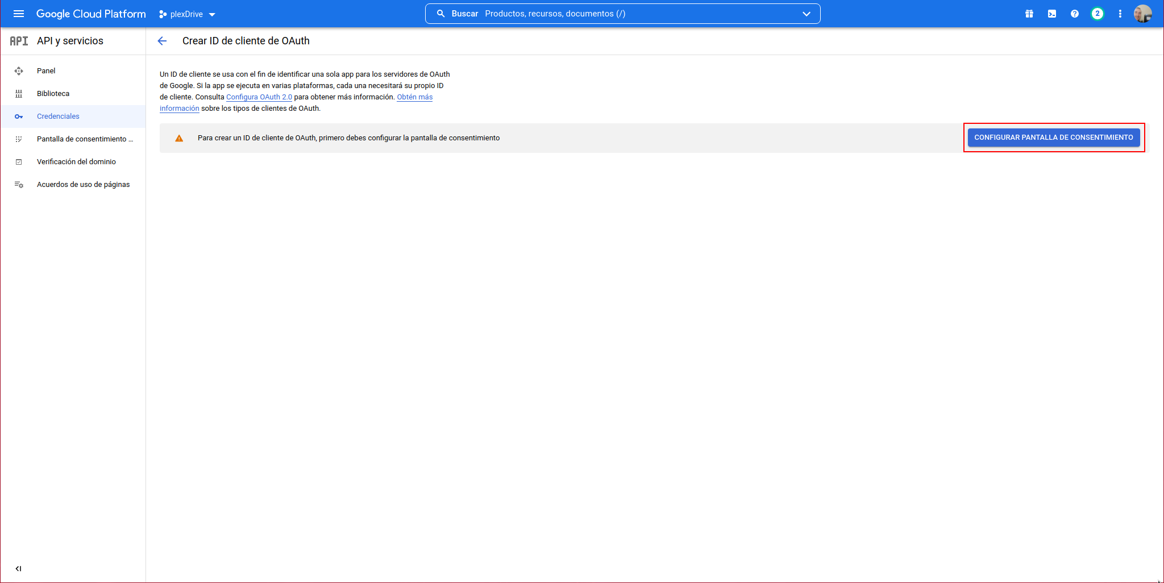Follow the Configura OAuth 2.0 link
Image resolution: width=1164 pixels, height=583 pixels.
point(259,97)
